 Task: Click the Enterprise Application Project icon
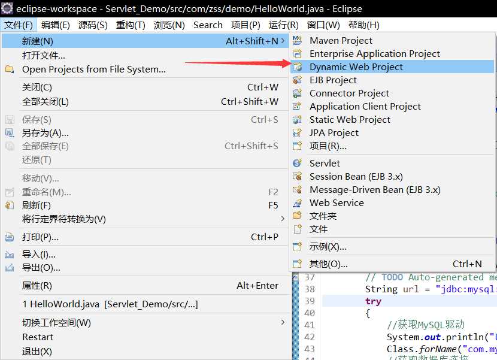coord(297,53)
